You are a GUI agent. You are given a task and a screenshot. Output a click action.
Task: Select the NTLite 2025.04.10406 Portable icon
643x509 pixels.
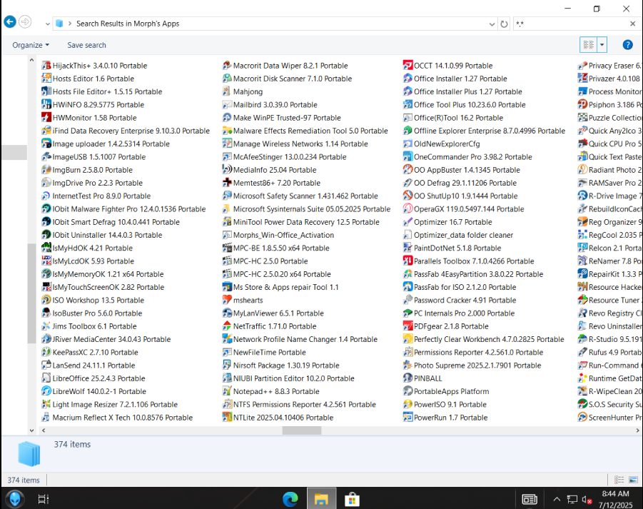[x=227, y=418]
